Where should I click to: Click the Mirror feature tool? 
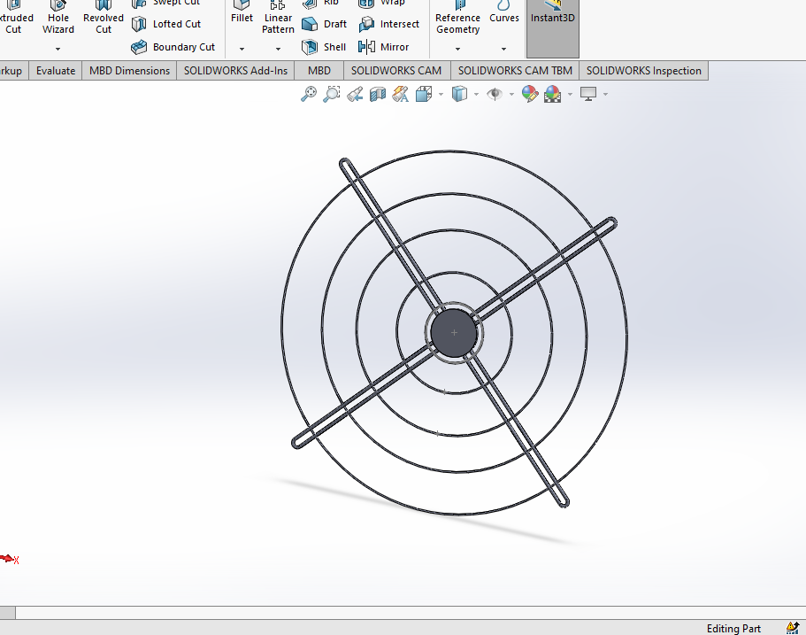tap(383, 47)
